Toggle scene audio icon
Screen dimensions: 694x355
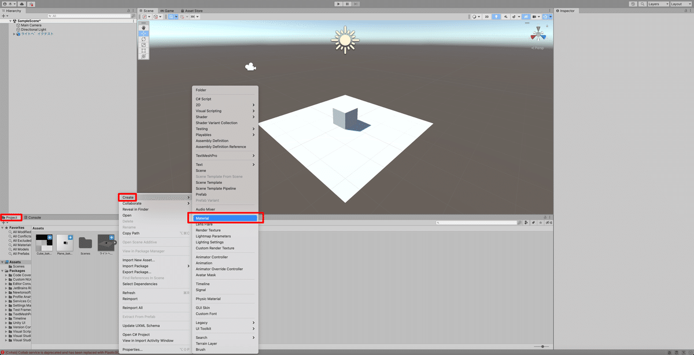click(x=504, y=17)
